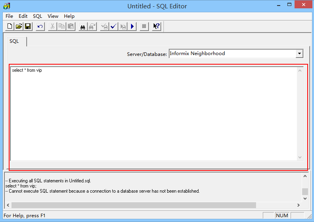
Task: Select the SQL tab
Action: [x=14, y=42]
